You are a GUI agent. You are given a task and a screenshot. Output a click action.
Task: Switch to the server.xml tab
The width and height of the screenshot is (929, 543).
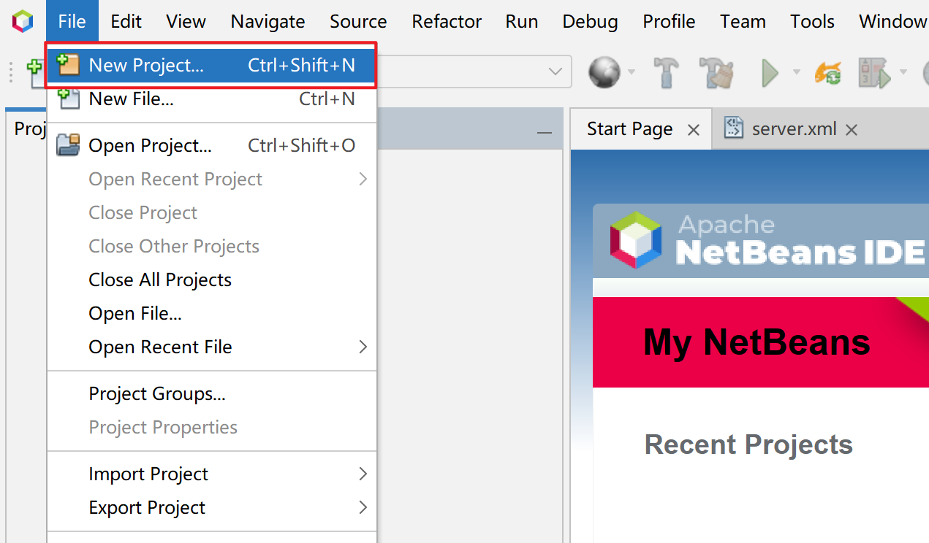794,129
